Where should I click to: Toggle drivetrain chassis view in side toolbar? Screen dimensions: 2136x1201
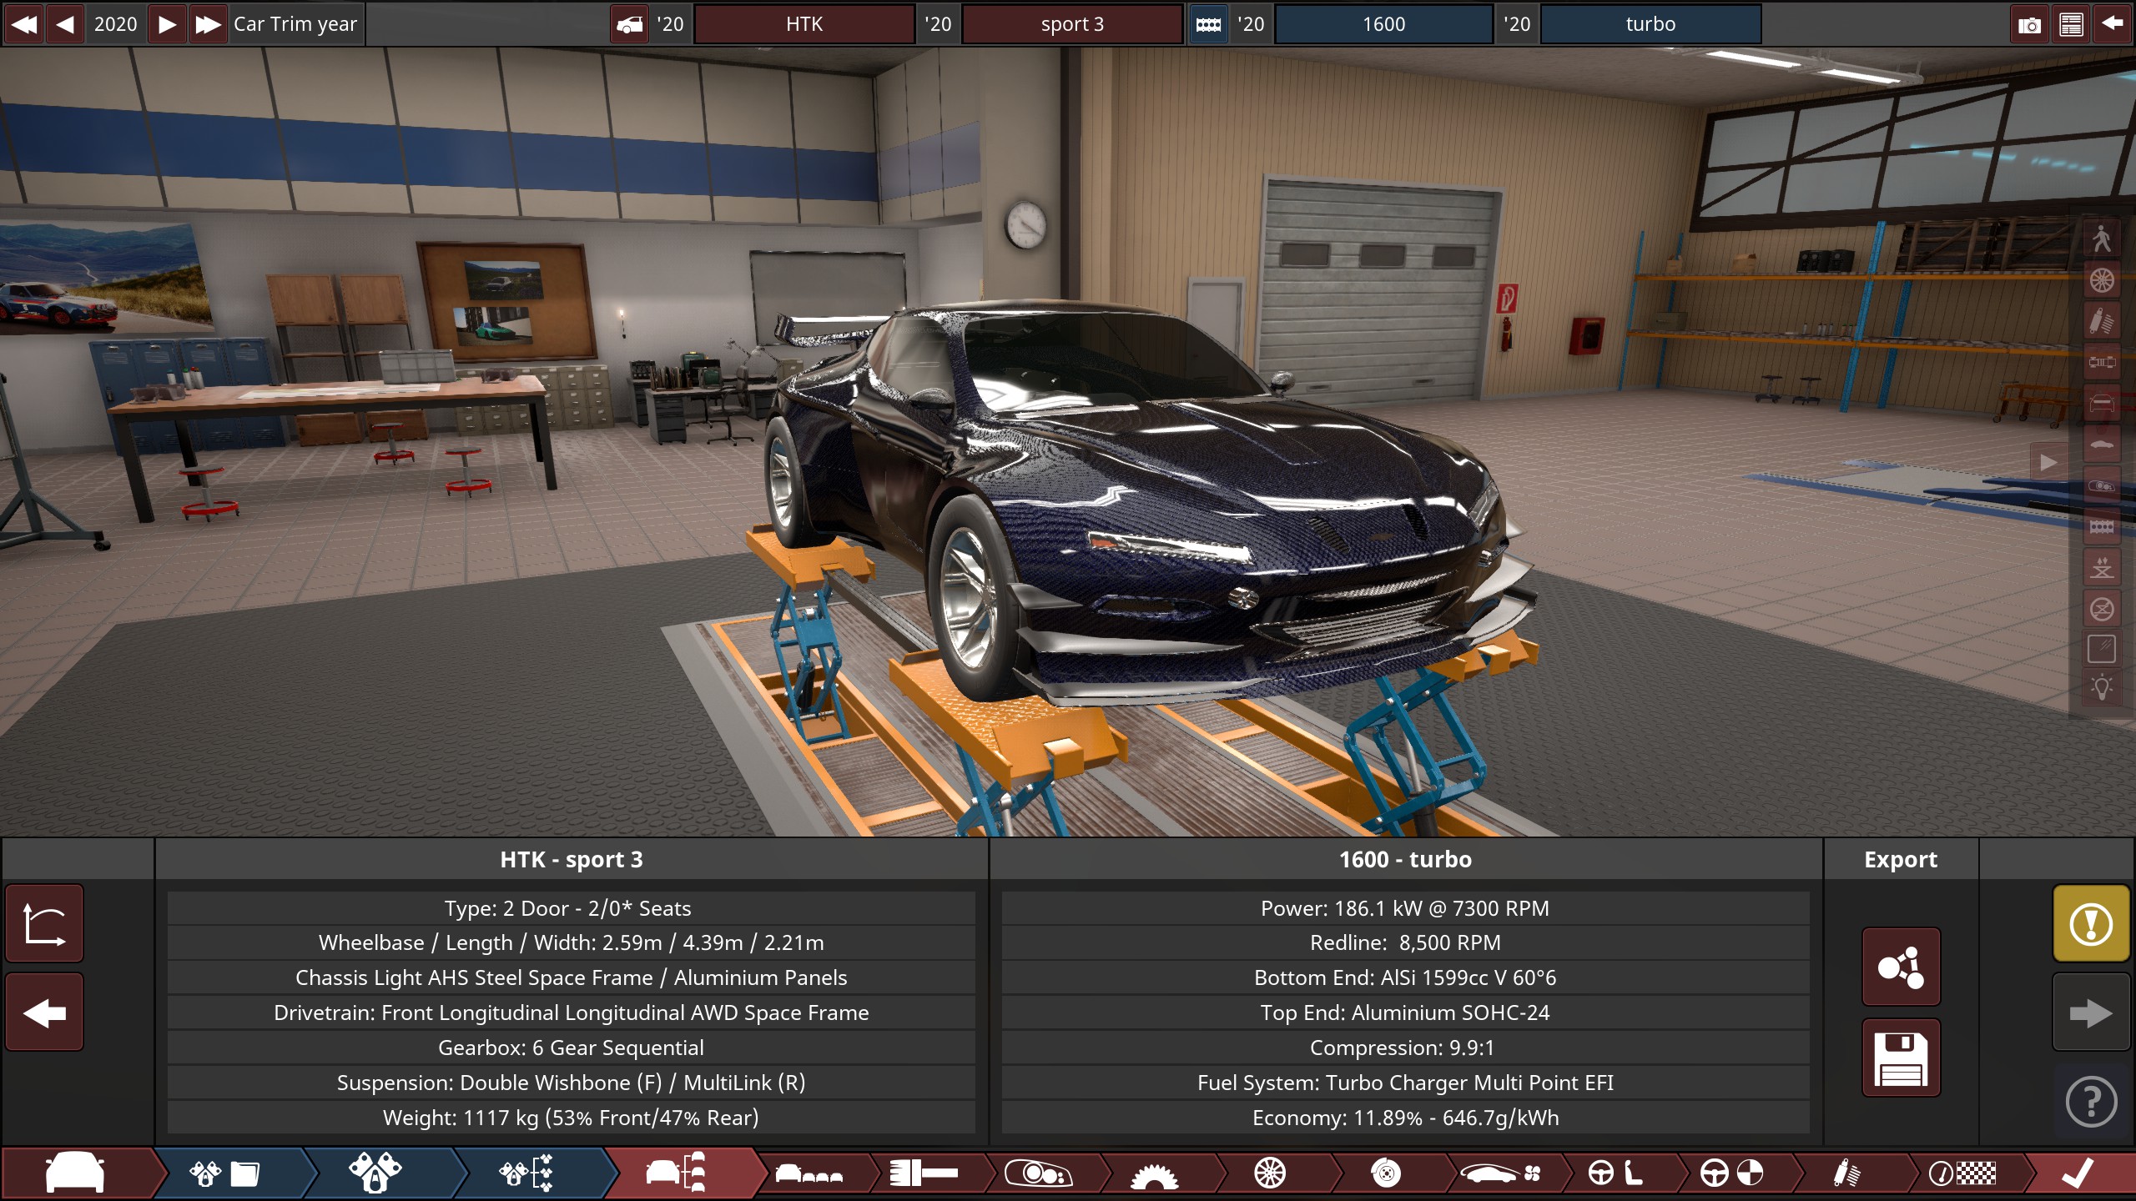2102,362
